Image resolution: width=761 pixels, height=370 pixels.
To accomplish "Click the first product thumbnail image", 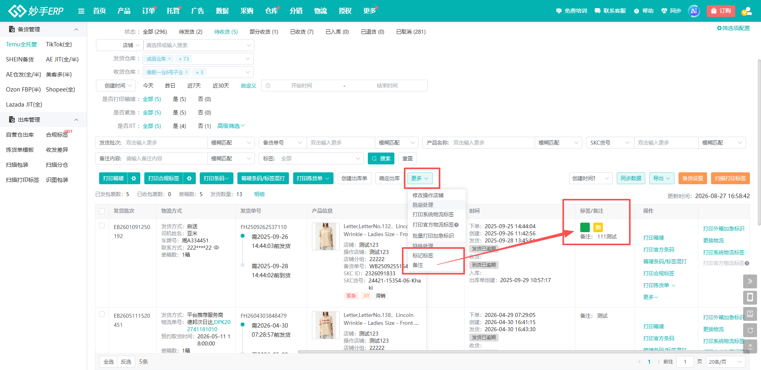I will coord(326,236).
